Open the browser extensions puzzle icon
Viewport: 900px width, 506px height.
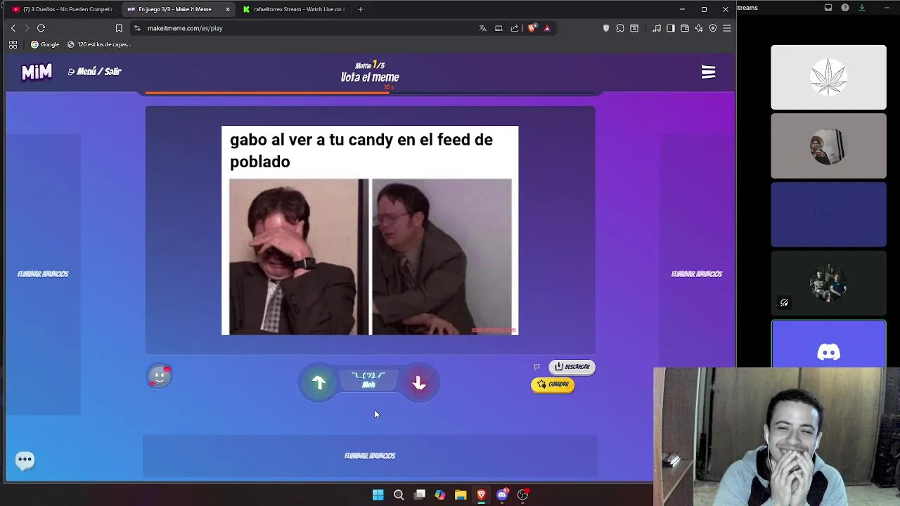point(620,28)
